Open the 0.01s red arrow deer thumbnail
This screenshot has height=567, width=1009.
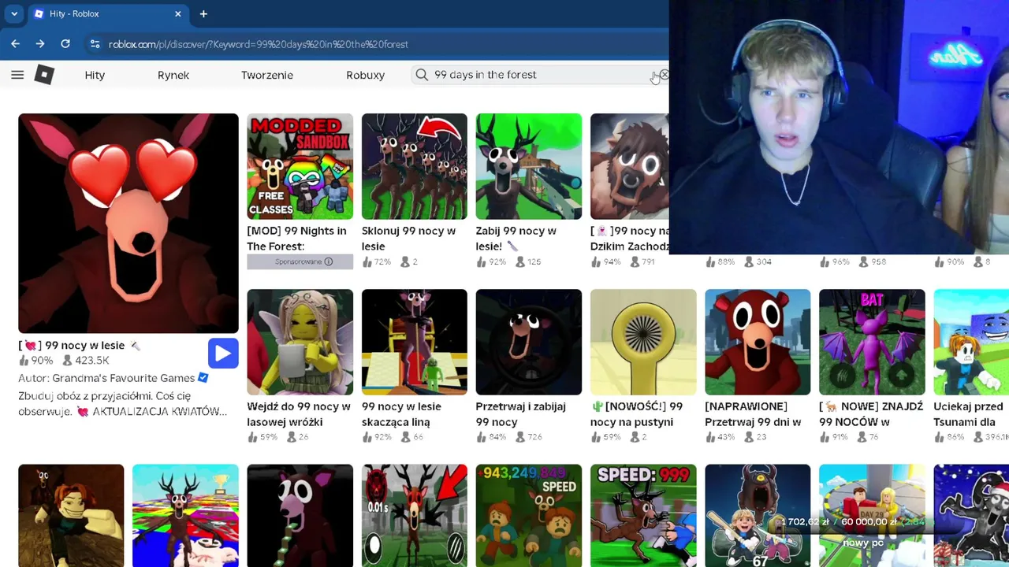414,516
